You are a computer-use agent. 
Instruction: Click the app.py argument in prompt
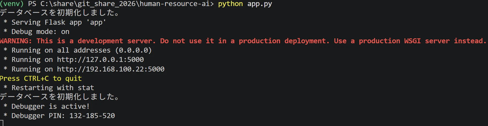click(x=260, y=4)
